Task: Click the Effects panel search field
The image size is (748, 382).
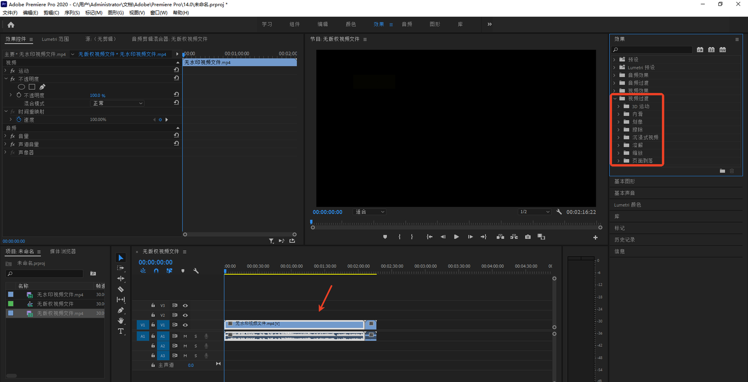Action: click(652, 50)
